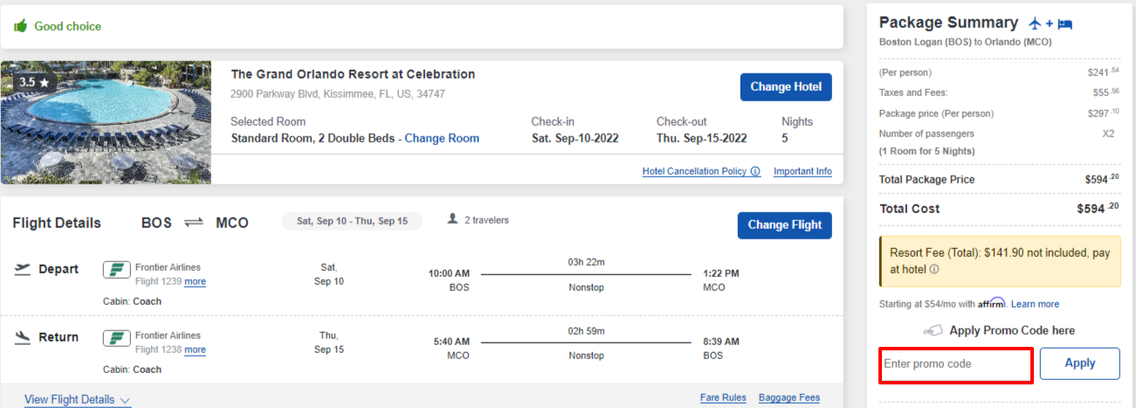The height and width of the screenshot is (408, 1136).
Task: Click the round-trip arrows between BOS and MCO
Action: click(x=193, y=223)
